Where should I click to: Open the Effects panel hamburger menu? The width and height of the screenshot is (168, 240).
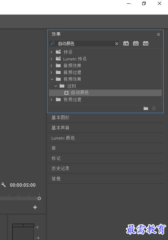coord(159,34)
